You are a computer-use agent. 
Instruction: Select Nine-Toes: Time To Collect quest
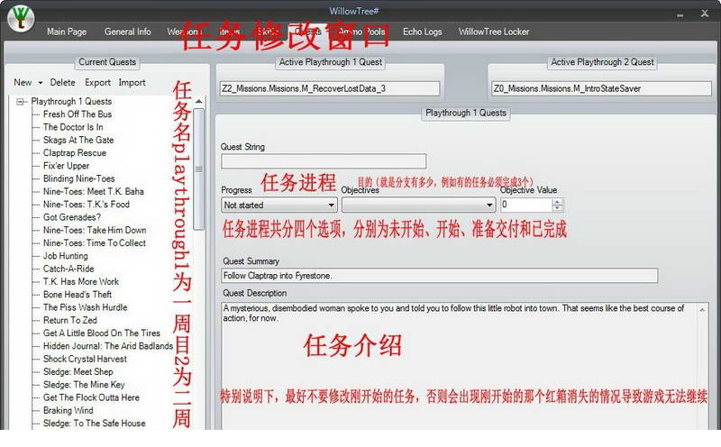[95, 242]
